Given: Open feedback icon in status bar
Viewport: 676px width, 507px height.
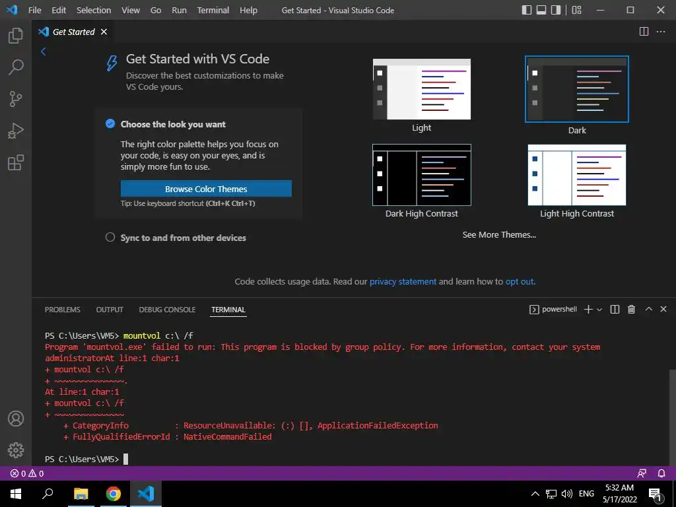Looking at the screenshot, I should point(642,473).
